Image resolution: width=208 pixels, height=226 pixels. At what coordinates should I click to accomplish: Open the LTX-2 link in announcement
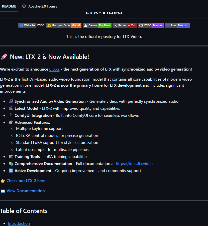tap(54, 69)
